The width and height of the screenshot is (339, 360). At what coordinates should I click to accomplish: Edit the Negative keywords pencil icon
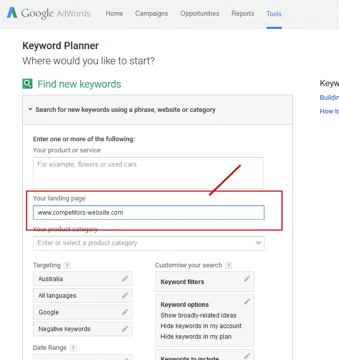click(125, 329)
